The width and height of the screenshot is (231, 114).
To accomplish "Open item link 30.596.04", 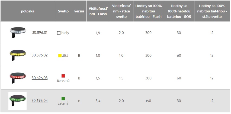I will point(40,100).
